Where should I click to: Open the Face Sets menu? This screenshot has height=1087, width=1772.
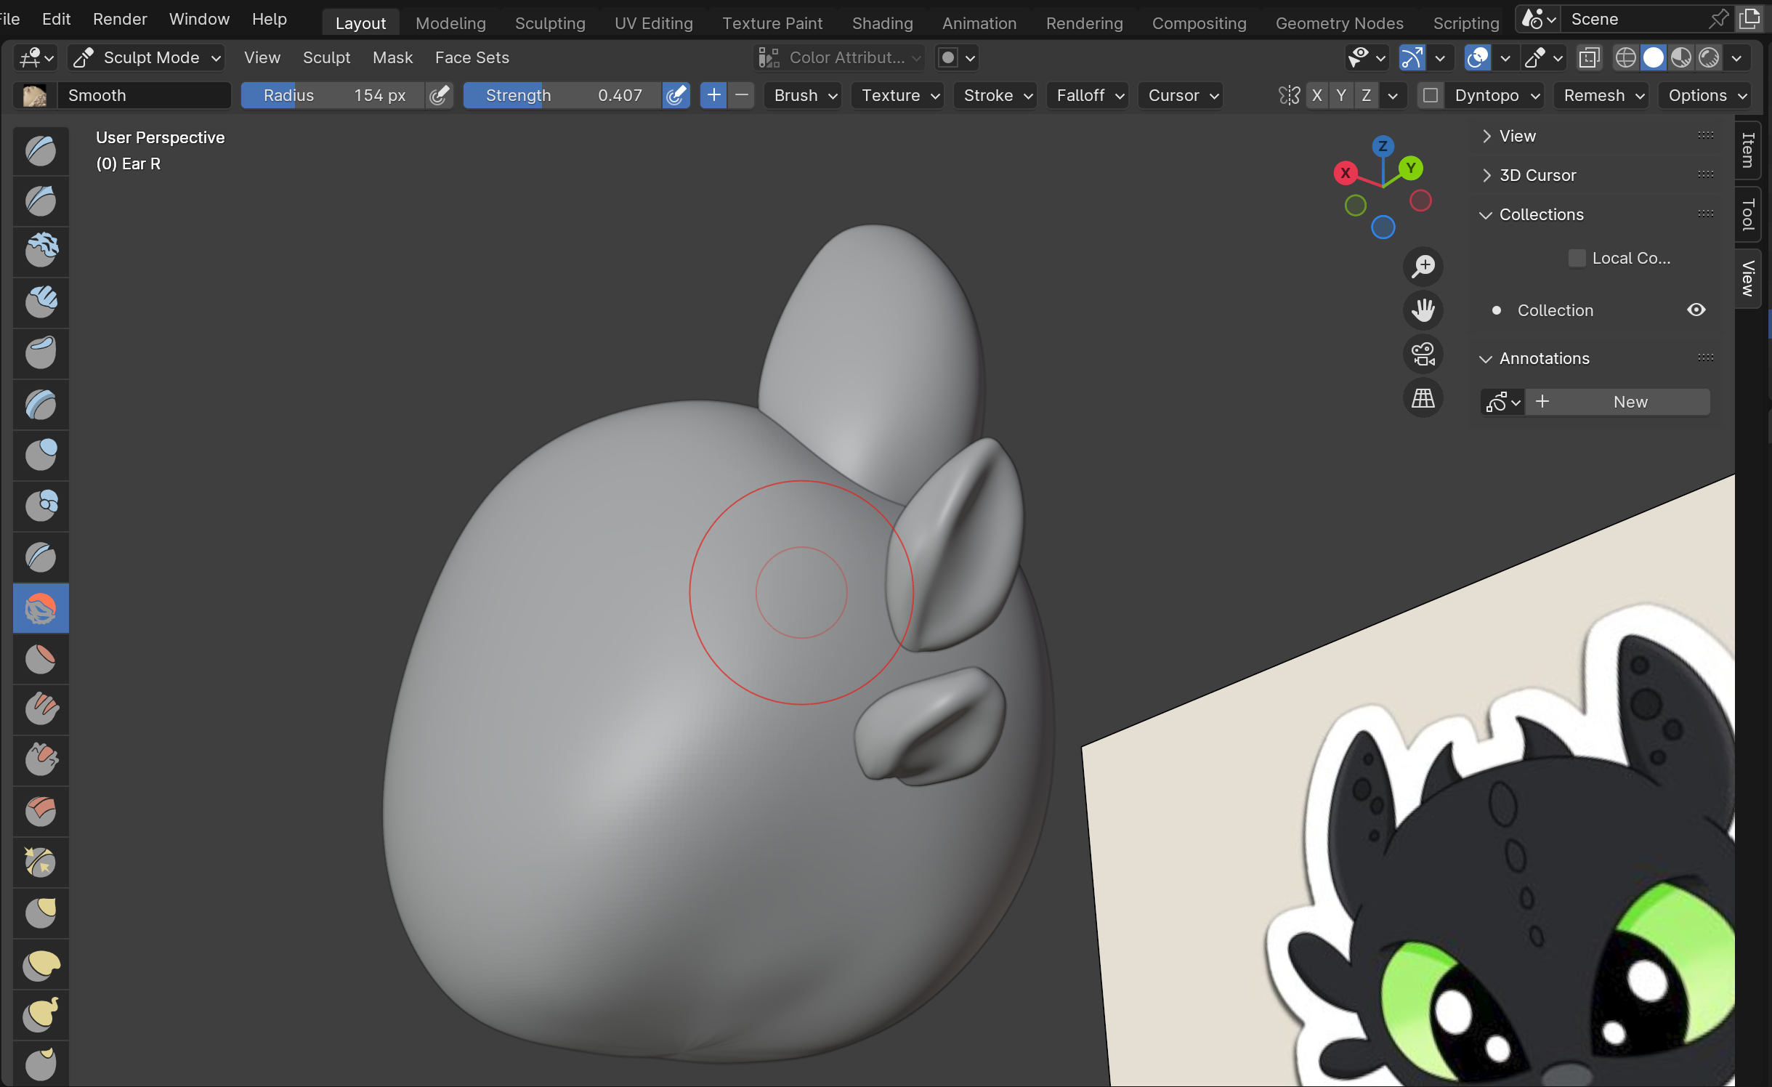click(x=472, y=57)
